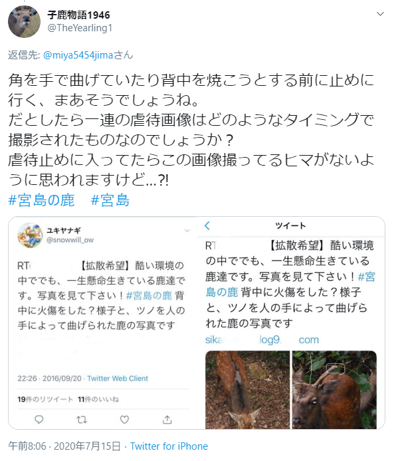Click the retweet icon in the screenshot
394x461 pixels.
[x=82, y=419]
